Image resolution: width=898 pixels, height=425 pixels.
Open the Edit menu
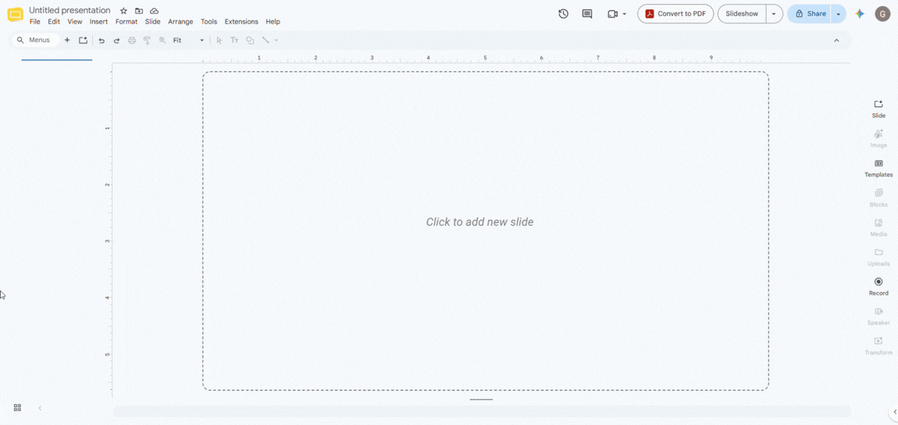54,22
